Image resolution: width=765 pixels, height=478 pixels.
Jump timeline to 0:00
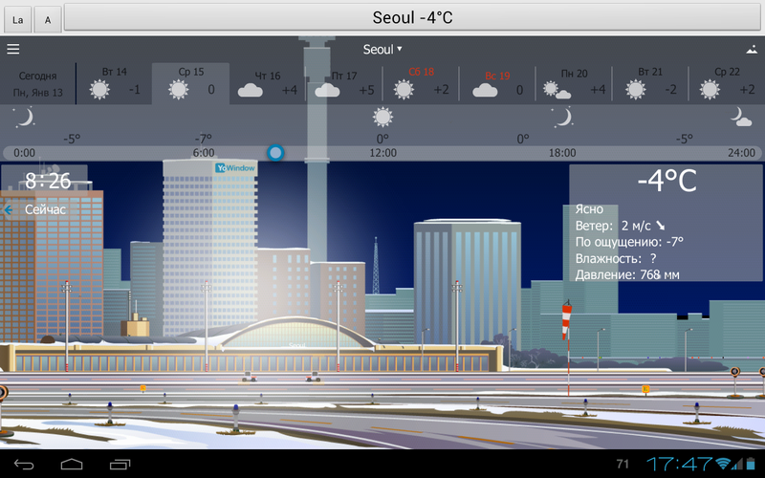point(25,153)
